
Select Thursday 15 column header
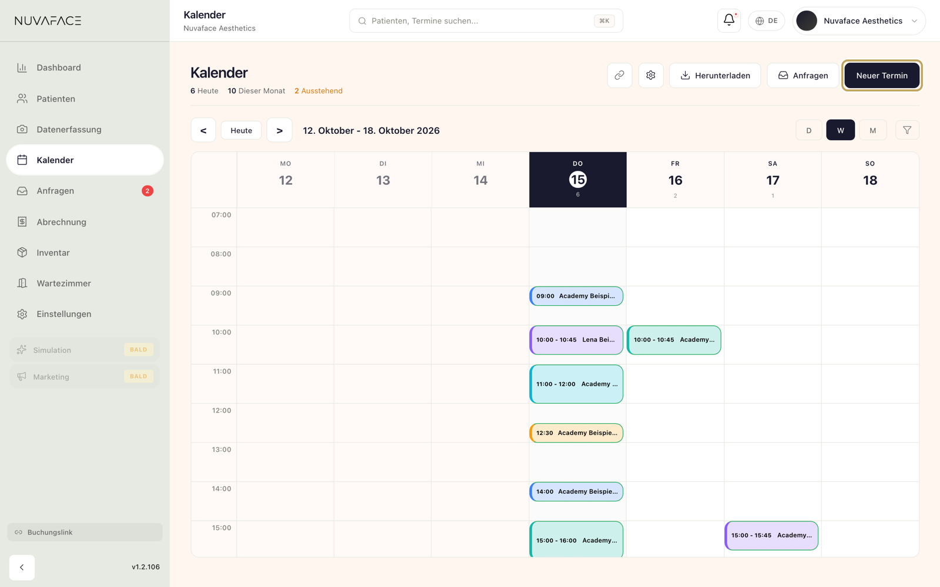[578, 180]
